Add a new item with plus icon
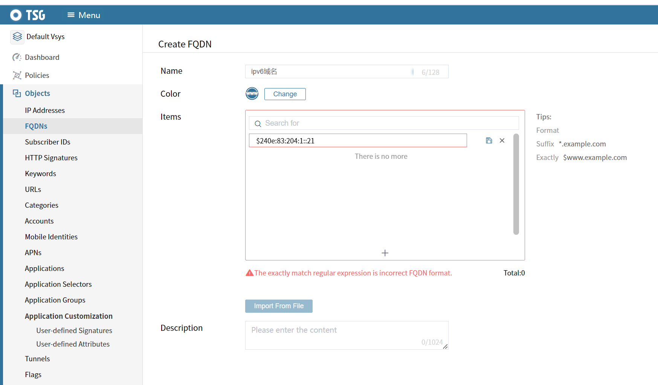Screen dimensions: 658x385 (385, 253)
